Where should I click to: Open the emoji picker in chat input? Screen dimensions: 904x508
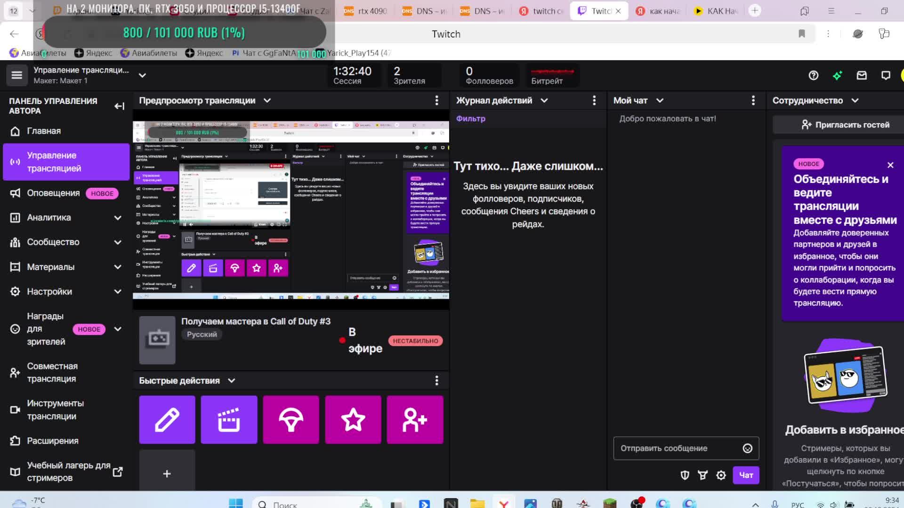pos(747,448)
